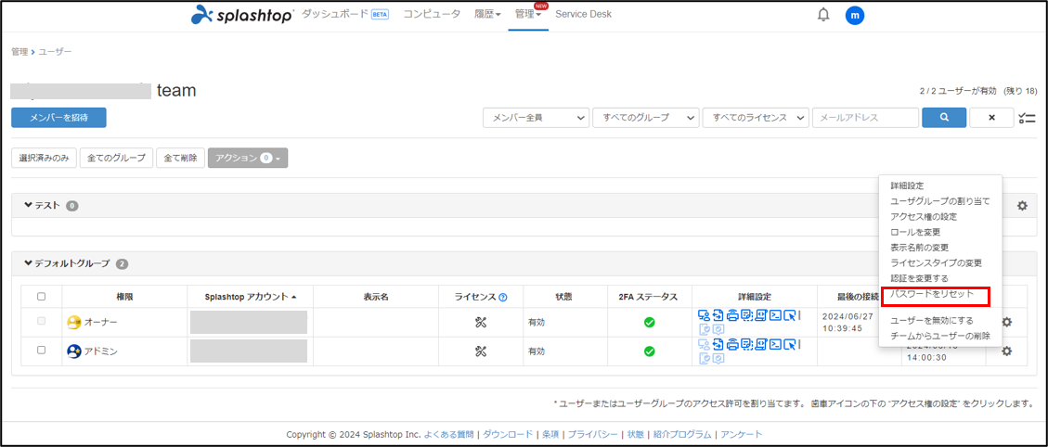Click the 選択済みのみ button
The width and height of the screenshot is (1048, 447).
[45, 158]
